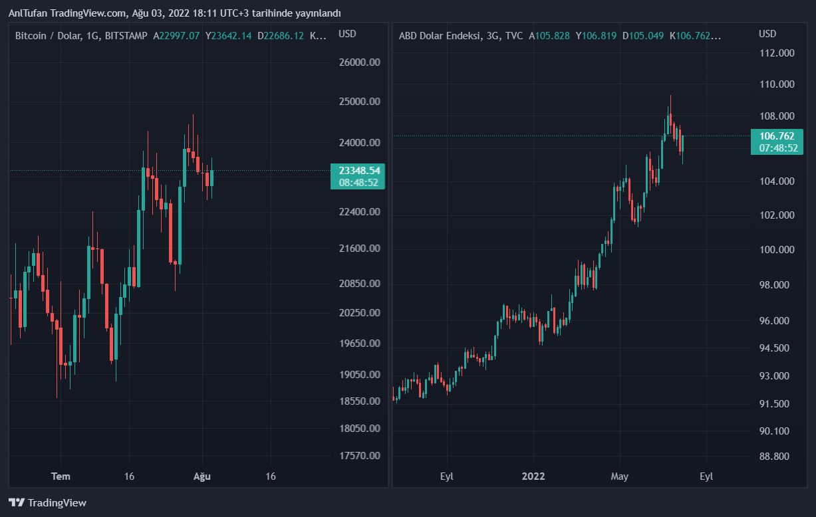
Task: Select the 2022 year marker on time axis
Action: coord(533,476)
